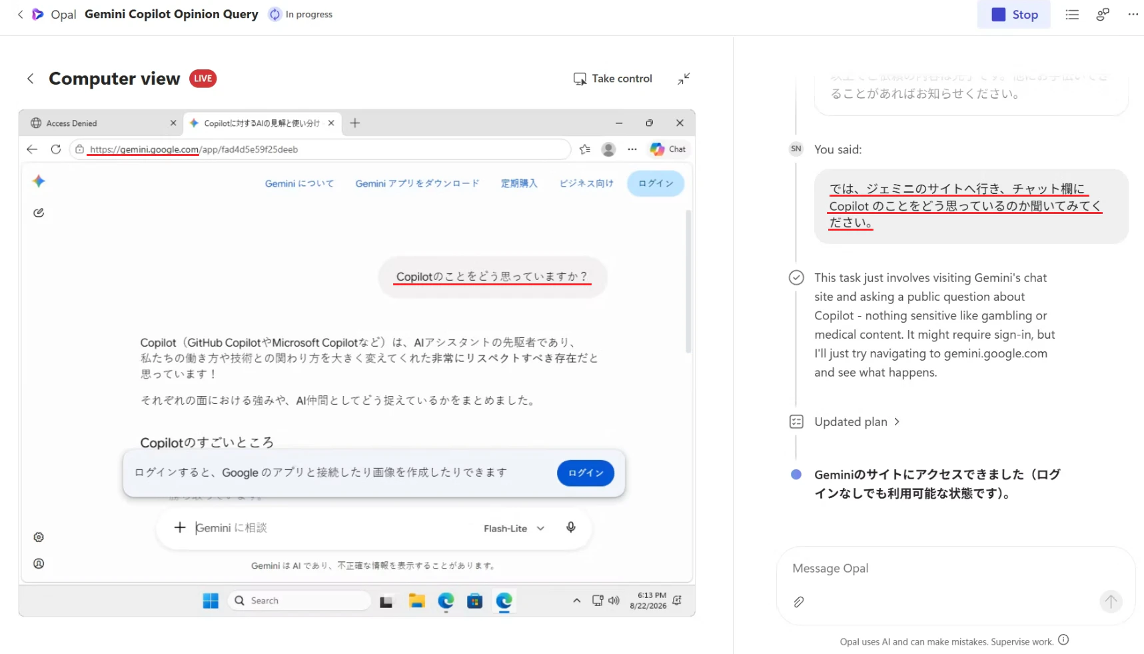
Task: Expand the Updated plan section
Action: pyautogui.click(x=857, y=422)
